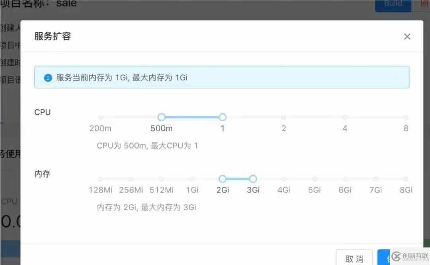Click the 4Gi label under memory slider

pos(283,190)
